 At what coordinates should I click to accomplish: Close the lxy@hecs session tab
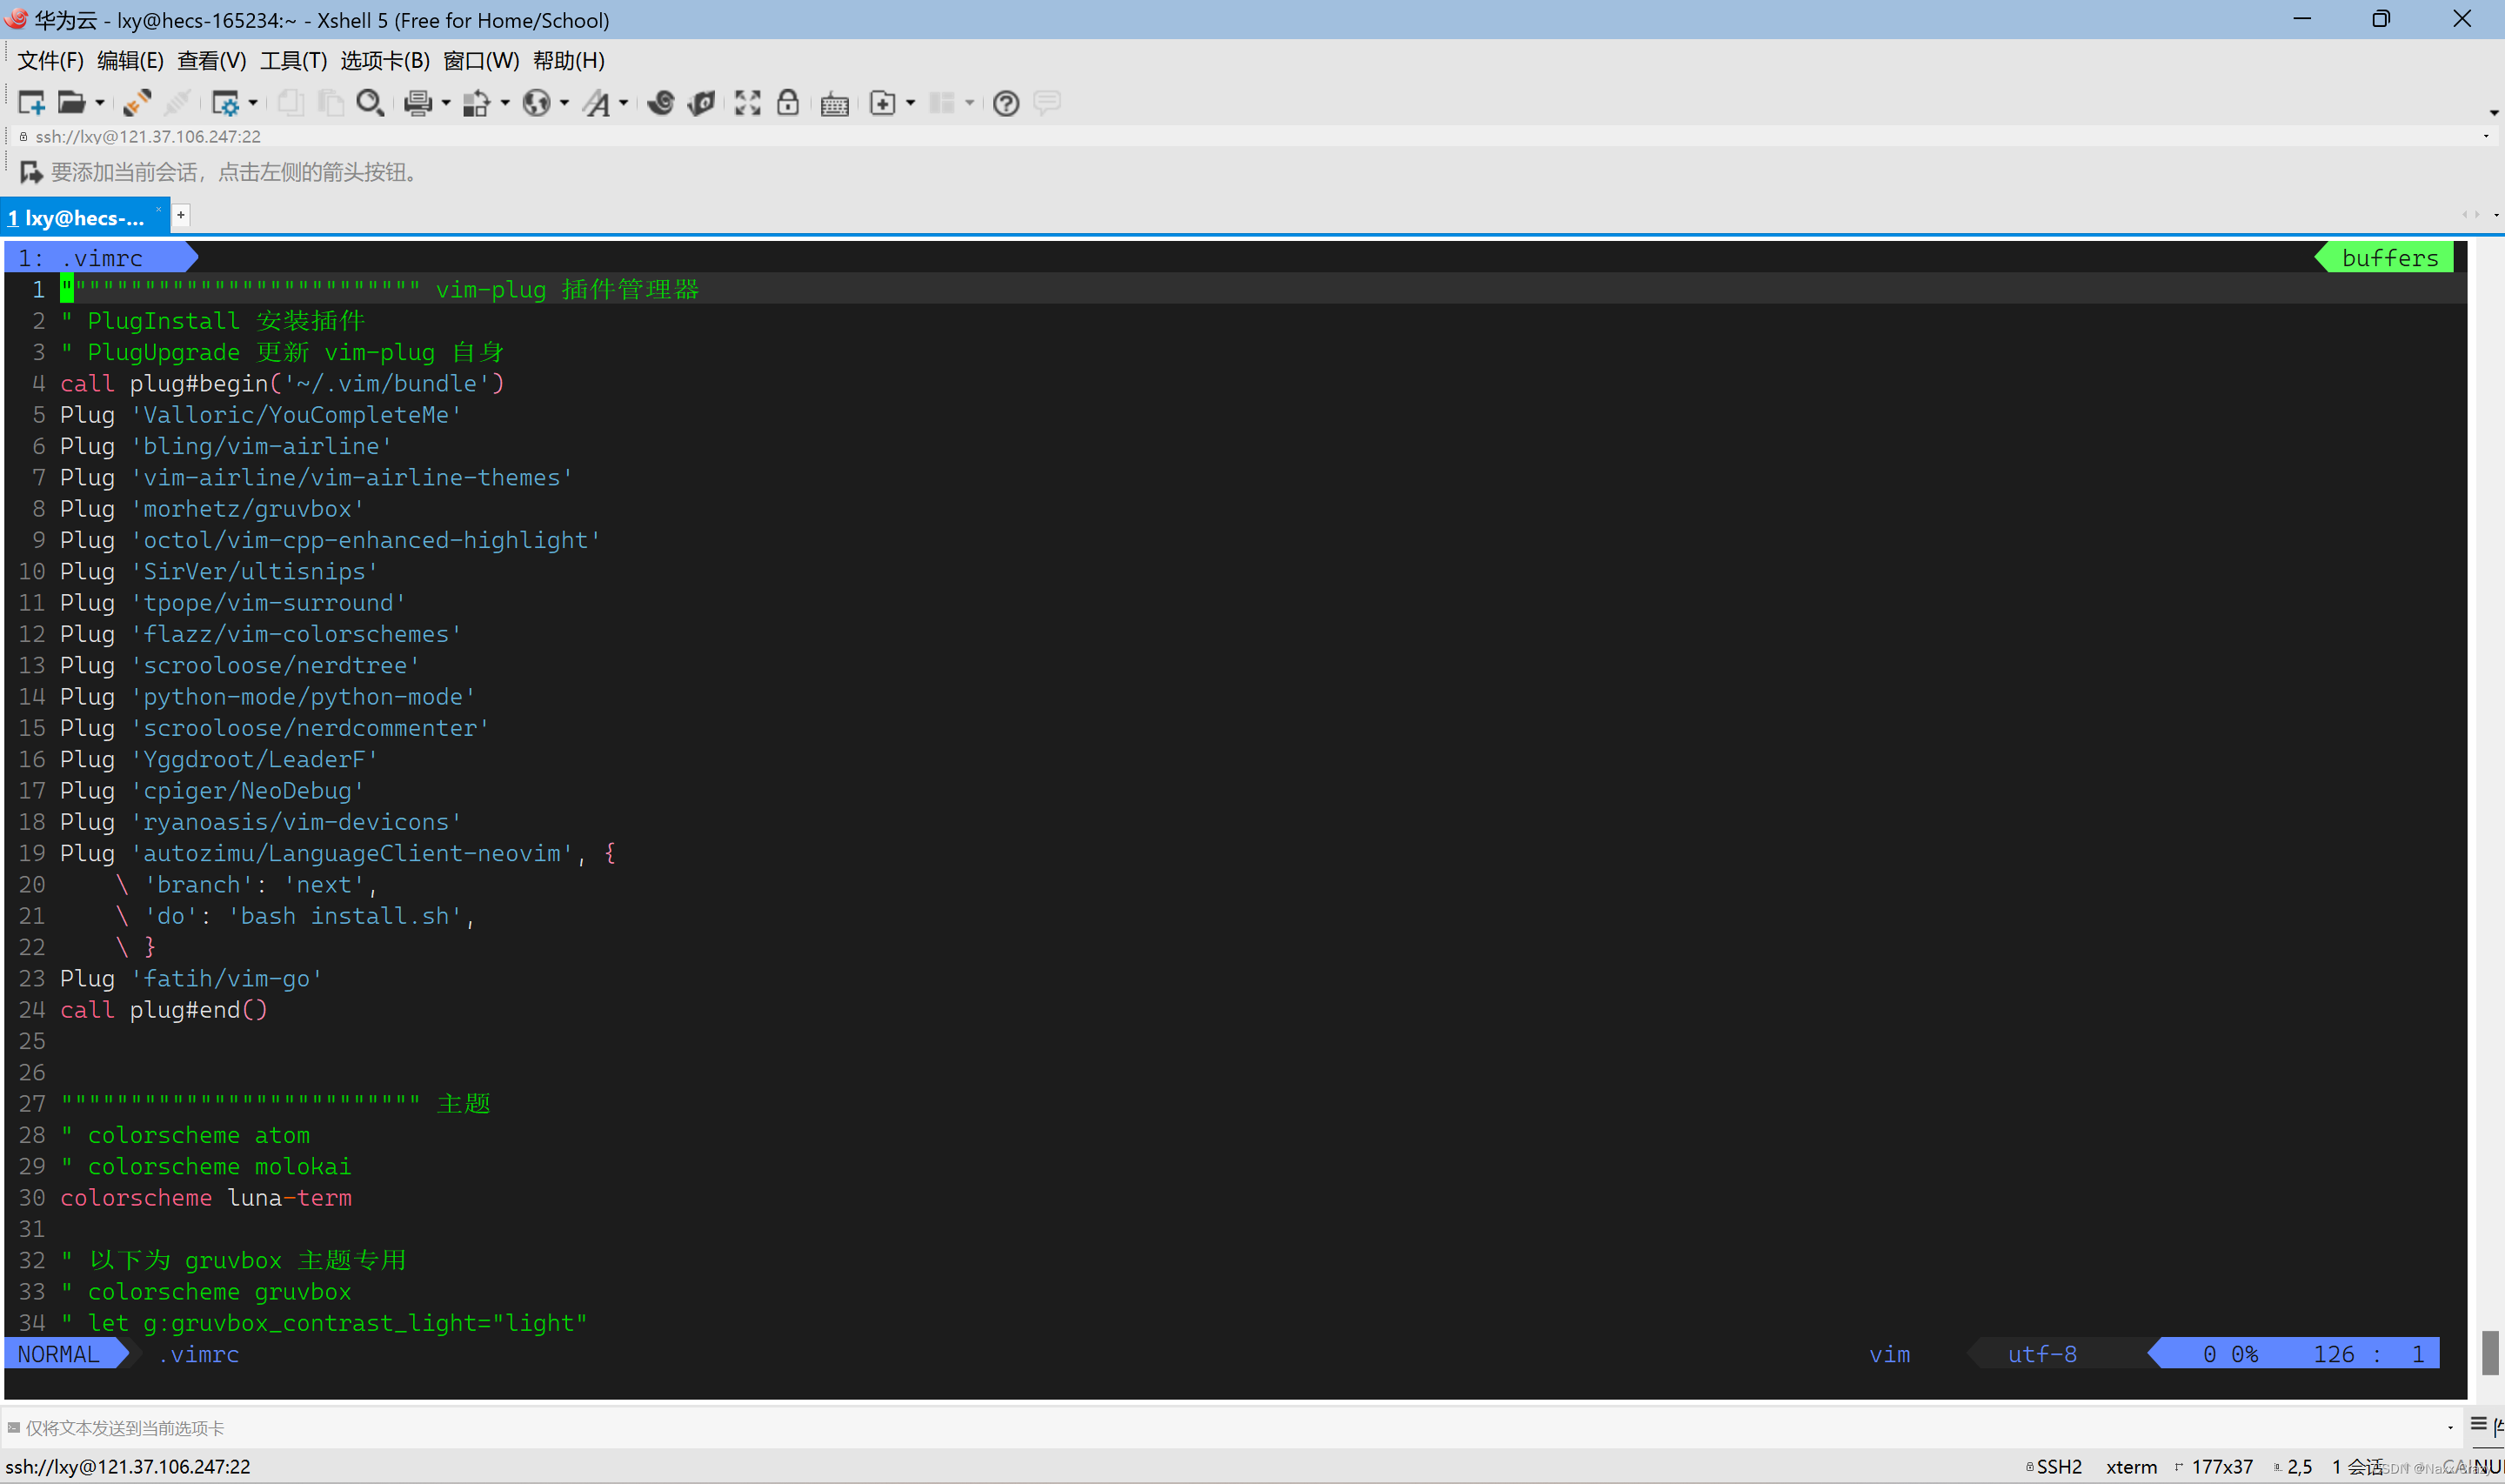[158, 210]
